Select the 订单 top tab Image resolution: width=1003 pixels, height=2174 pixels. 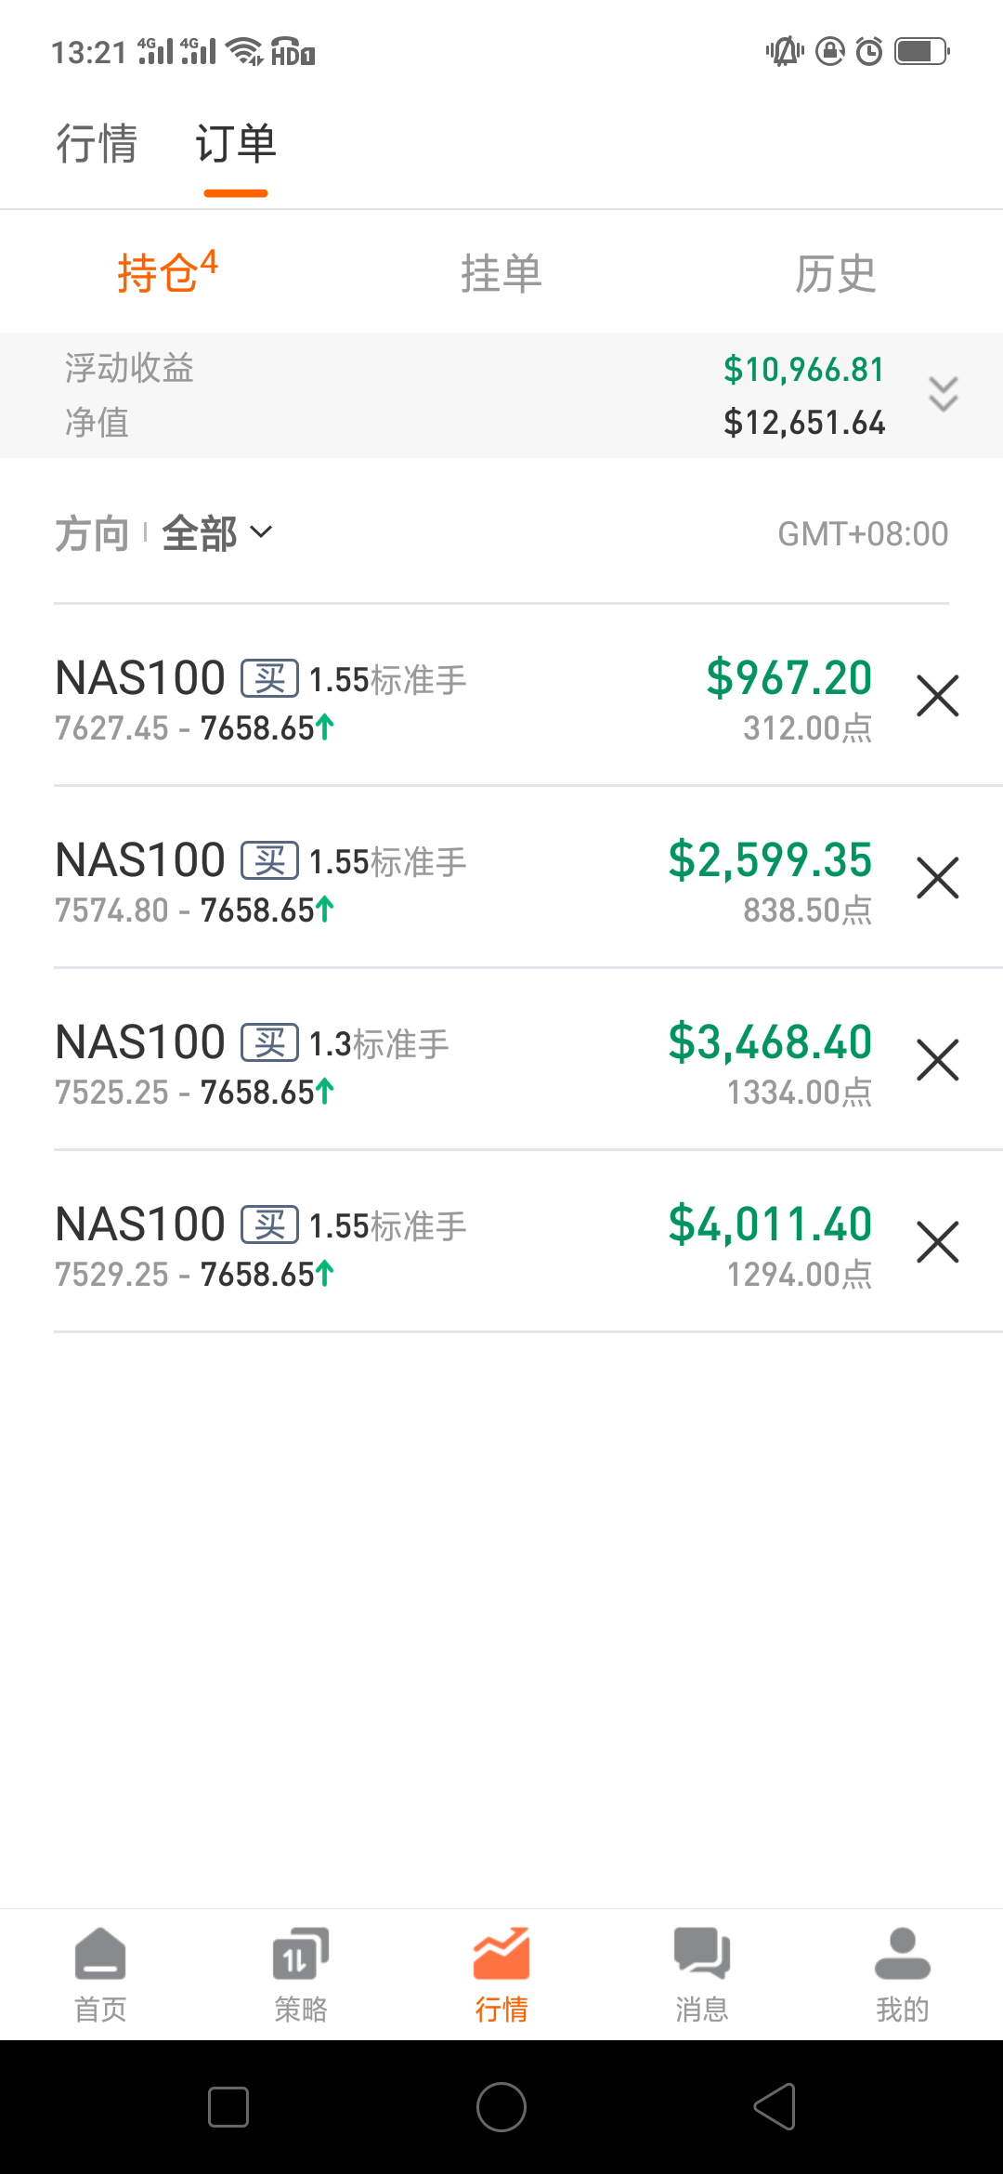point(236,144)
